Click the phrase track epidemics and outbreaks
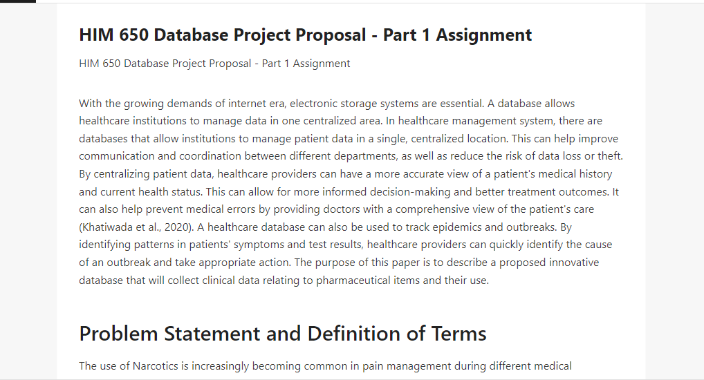Image resolution: width=704 pixels, height=380 pixels. (481, 227)
